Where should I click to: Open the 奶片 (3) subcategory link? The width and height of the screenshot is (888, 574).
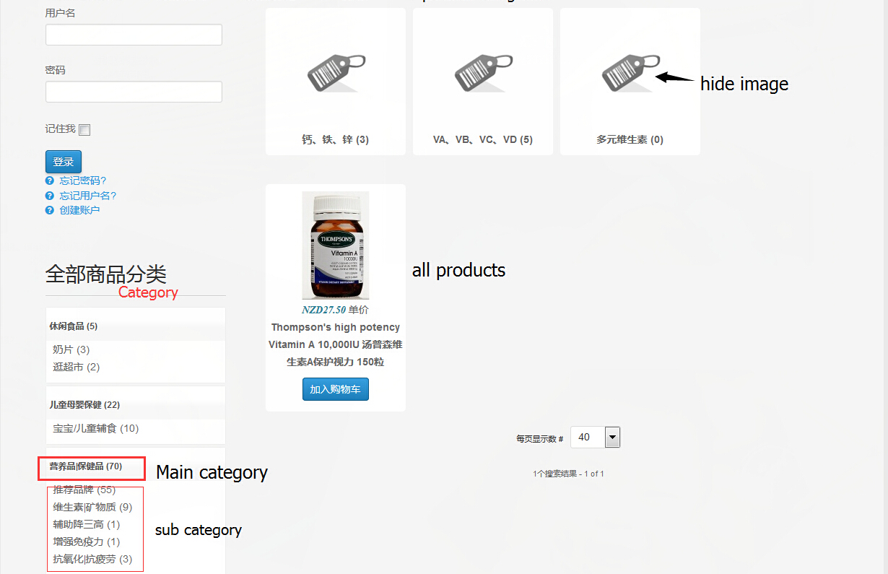(71, 349)
